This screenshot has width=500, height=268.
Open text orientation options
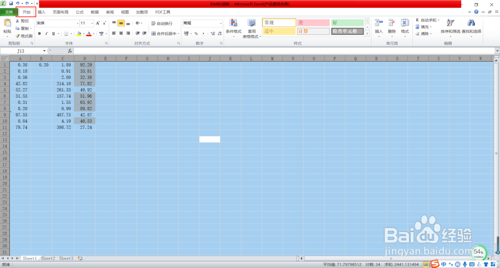(138, 23)
